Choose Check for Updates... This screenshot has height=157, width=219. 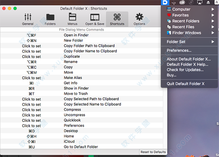pos(189,70)
